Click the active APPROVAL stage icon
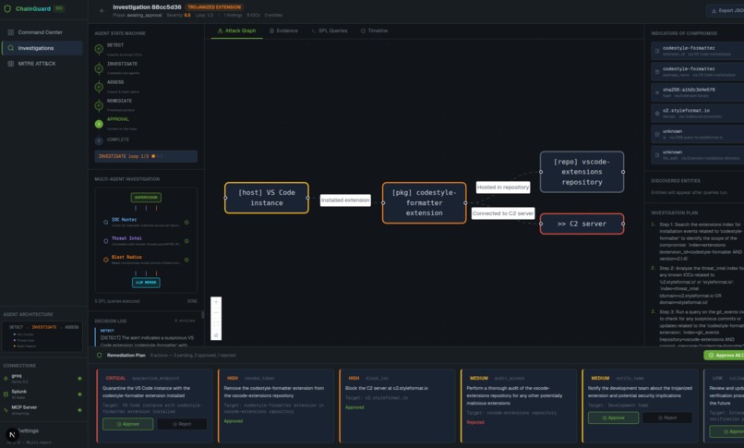The image size is (744, 448). 99,124
